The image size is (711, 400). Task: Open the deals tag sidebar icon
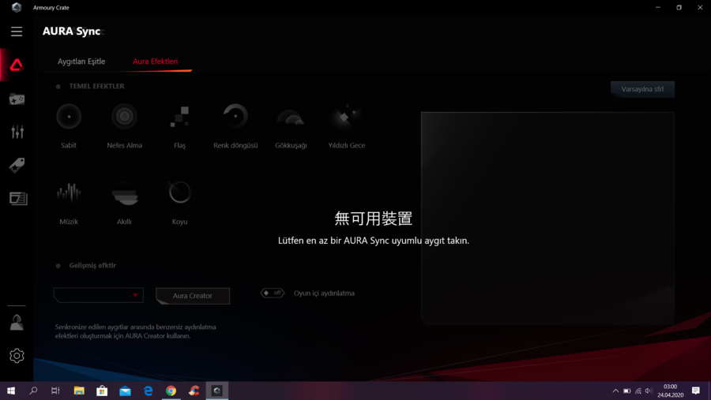pyautogui.click(x=17, y=166)
